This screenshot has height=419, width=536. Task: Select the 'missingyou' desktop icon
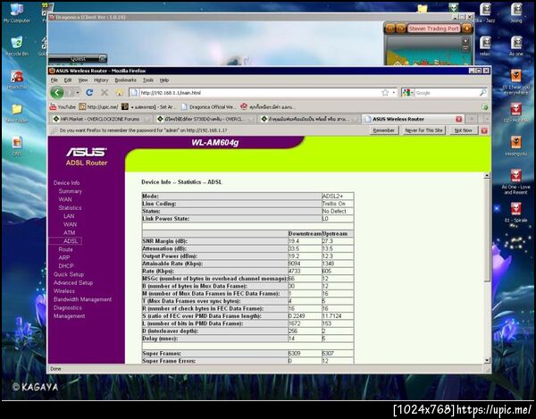[x=515, y=146]
